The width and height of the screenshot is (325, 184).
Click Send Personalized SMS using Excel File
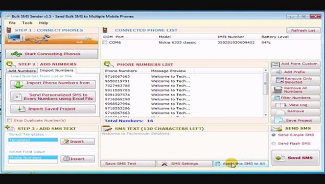53,97
